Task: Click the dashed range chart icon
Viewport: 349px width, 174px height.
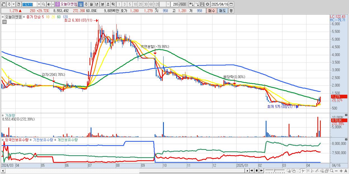Action: [x=298, y=171]
